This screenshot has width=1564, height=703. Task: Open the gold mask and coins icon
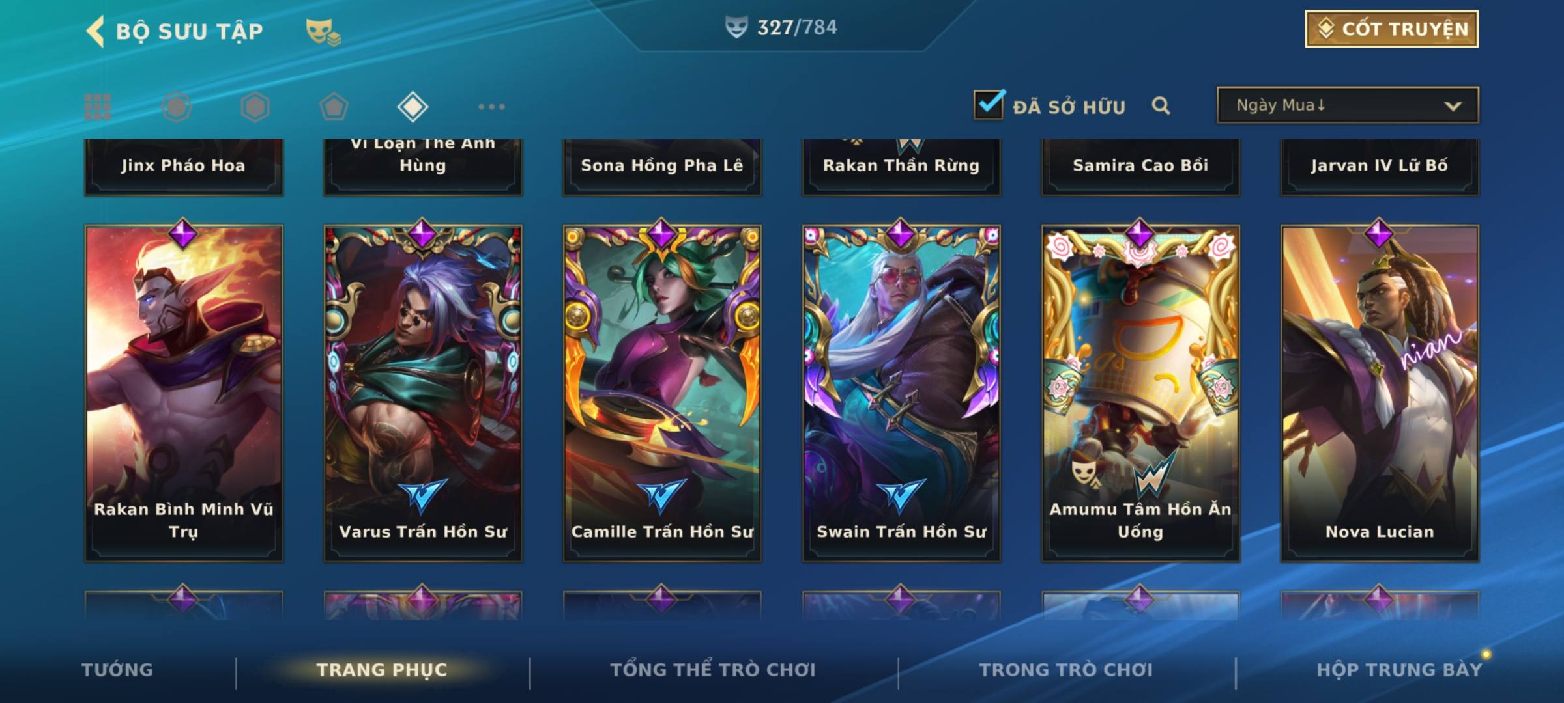tap(323, 31)
